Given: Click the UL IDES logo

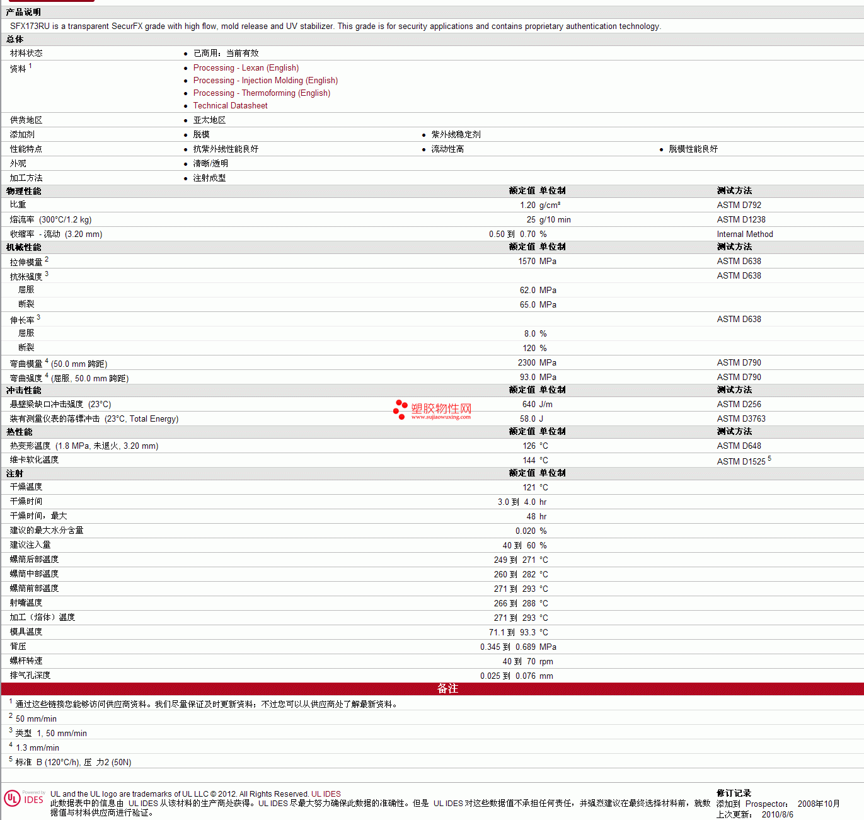Looking at the screenshot, I should (x=24, y=799).
